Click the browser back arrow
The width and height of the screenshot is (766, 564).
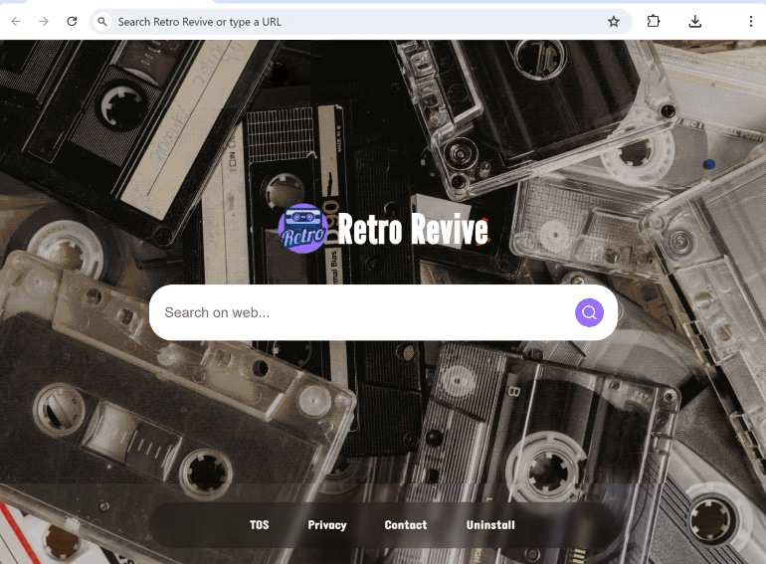point(16,21)
